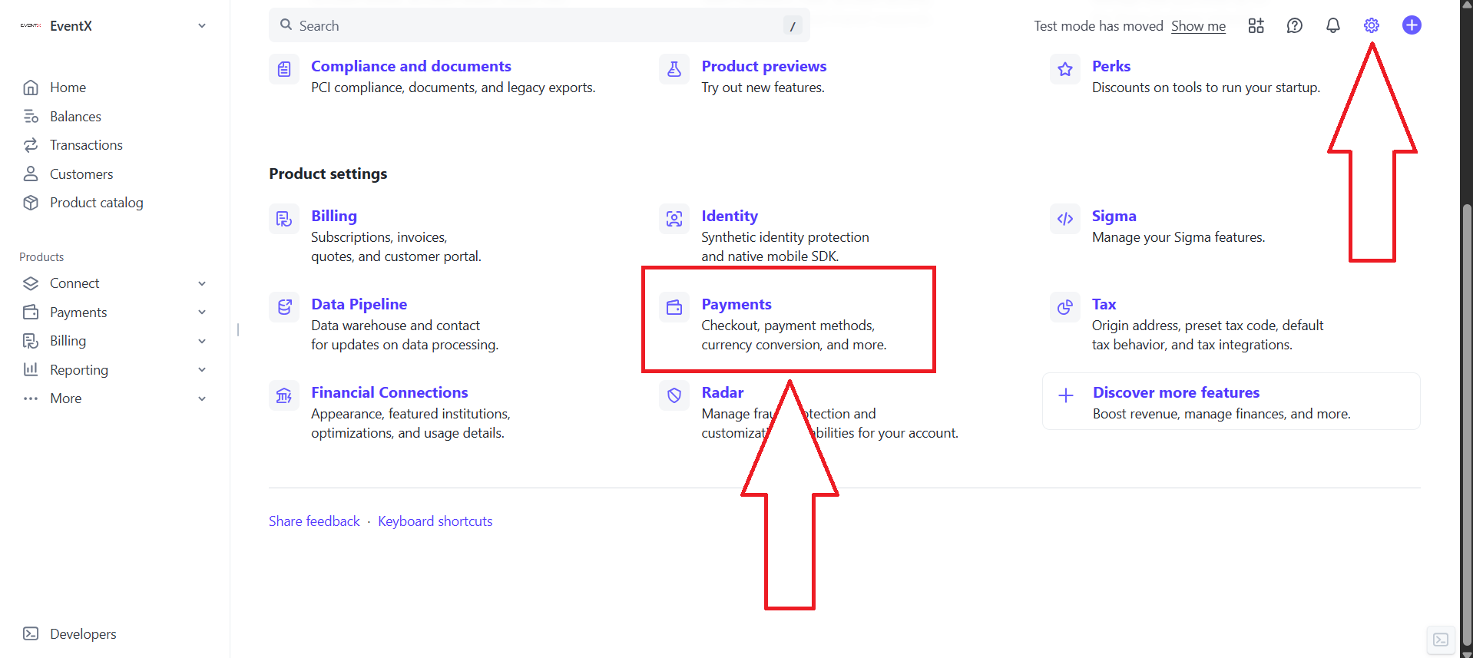Click the Billing settings icon

[284, 219]
